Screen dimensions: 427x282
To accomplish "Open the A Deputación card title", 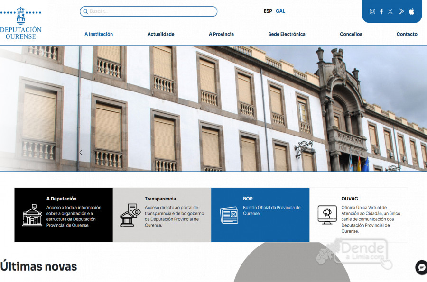I will click(x=61, y=199).
